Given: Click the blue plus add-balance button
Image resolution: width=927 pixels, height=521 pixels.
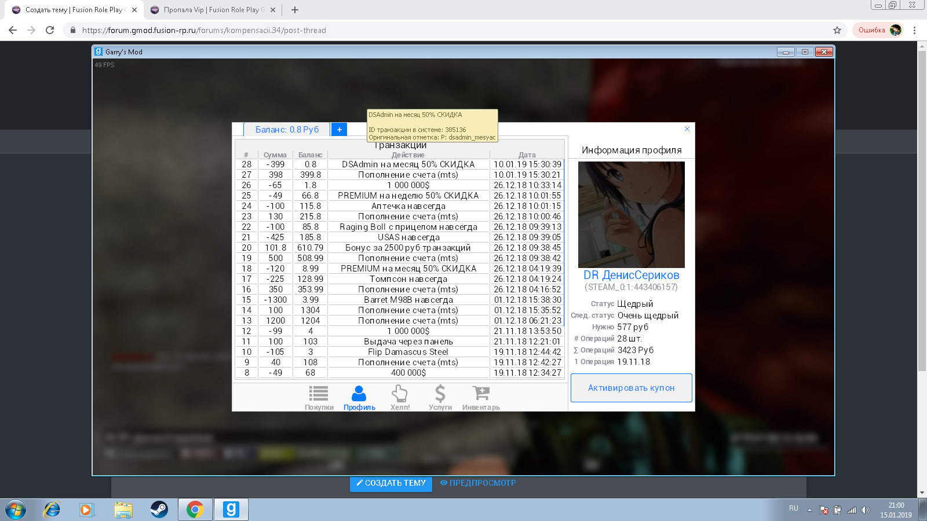Looking at the screenshot, I should click(340, 130).
